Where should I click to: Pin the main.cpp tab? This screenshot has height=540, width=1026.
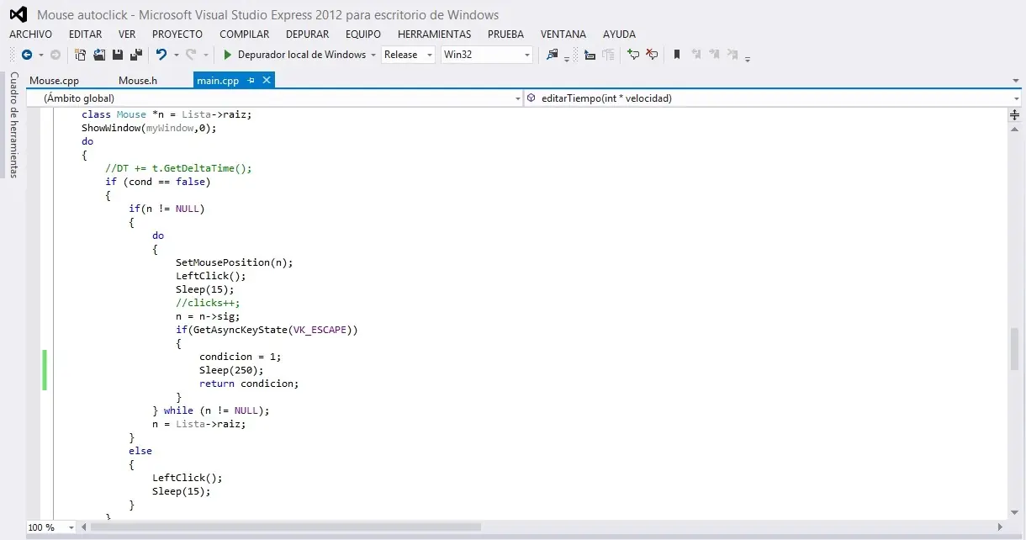point(251,81)
